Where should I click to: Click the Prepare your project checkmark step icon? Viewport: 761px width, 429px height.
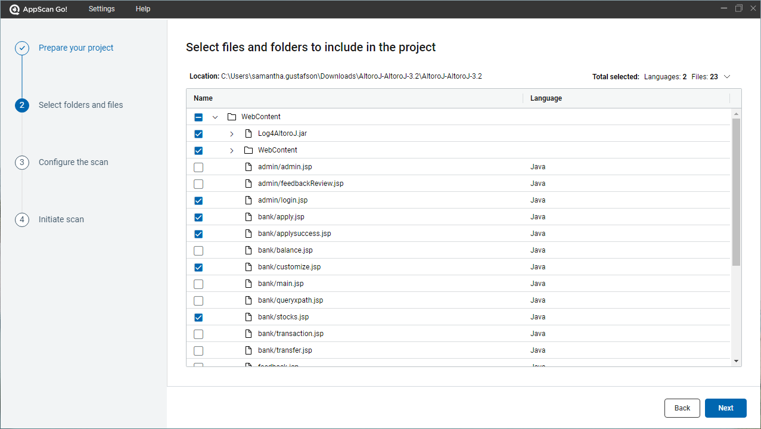22,48
